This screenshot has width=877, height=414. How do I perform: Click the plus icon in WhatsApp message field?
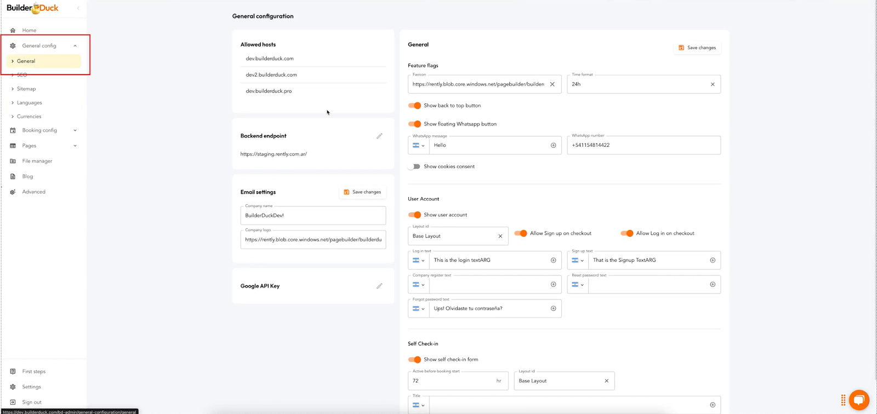[553, 145]
